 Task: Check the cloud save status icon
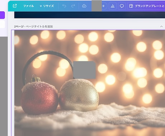(84, 6)
